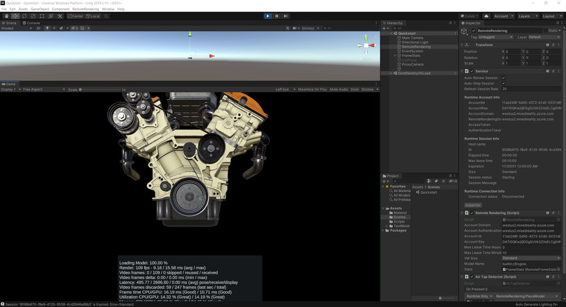Click the Step frame button
The height and width of the screenshot is (307, 566).
click(x=286, y=16)
